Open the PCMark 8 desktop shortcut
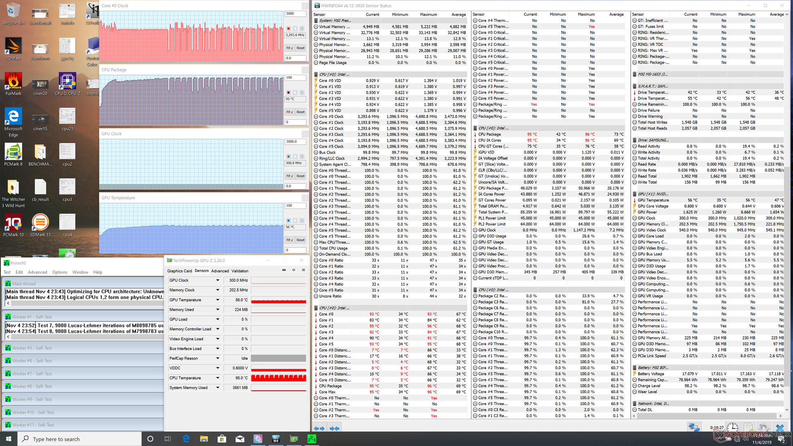This screenshot has height=446, width=793. (13, 154)
